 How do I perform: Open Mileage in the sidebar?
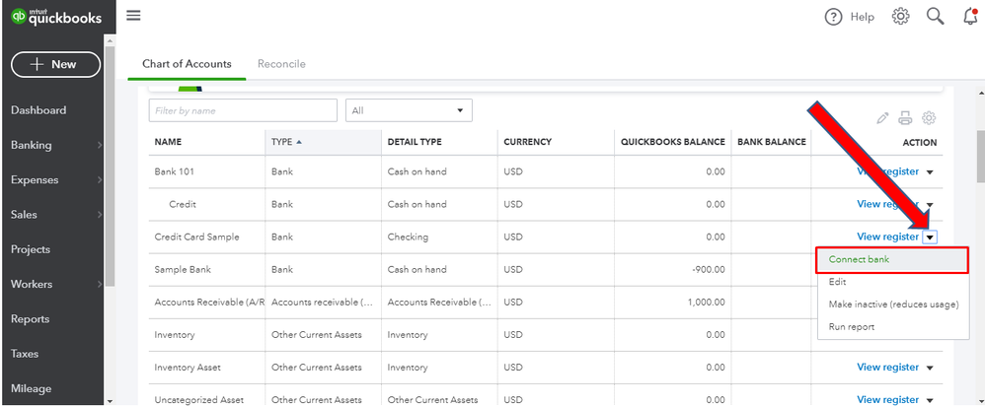(31, 389)
